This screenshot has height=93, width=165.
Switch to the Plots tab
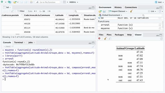[x=109, y=35]
